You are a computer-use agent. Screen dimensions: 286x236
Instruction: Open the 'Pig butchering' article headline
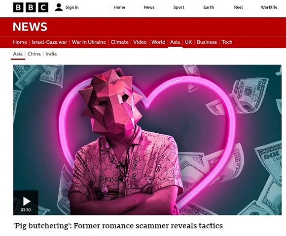click(118, 226)
